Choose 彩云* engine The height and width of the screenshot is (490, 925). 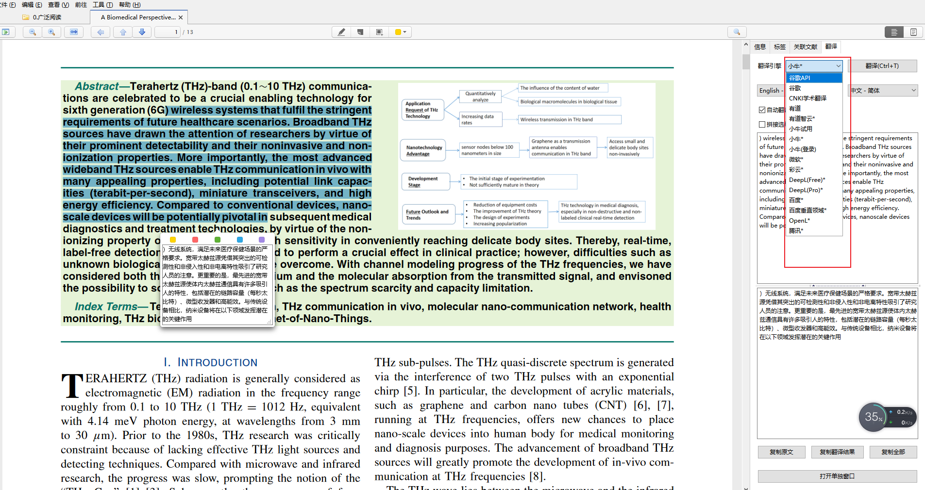tap(814, 169)
